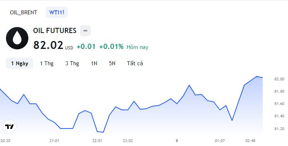
Task: Click the gray minus badge beside OIL FUTURES
Action: click(85, 31)
